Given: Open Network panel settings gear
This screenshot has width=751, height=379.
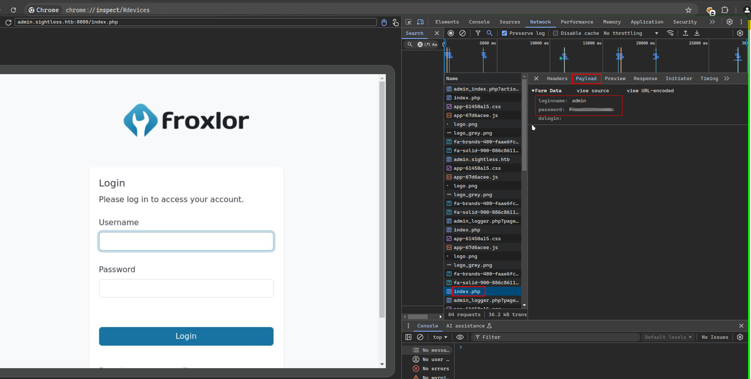Looking at the screenshot, I should coord(740,33).
